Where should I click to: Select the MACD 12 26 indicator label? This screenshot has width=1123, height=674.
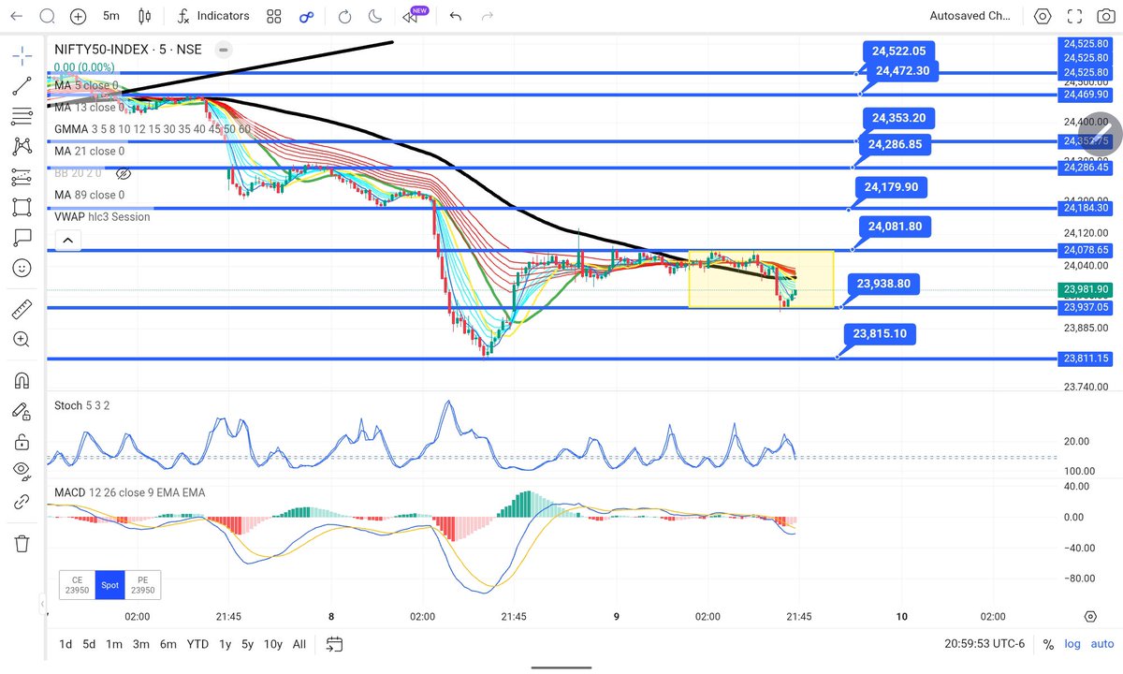click(129, 492)
